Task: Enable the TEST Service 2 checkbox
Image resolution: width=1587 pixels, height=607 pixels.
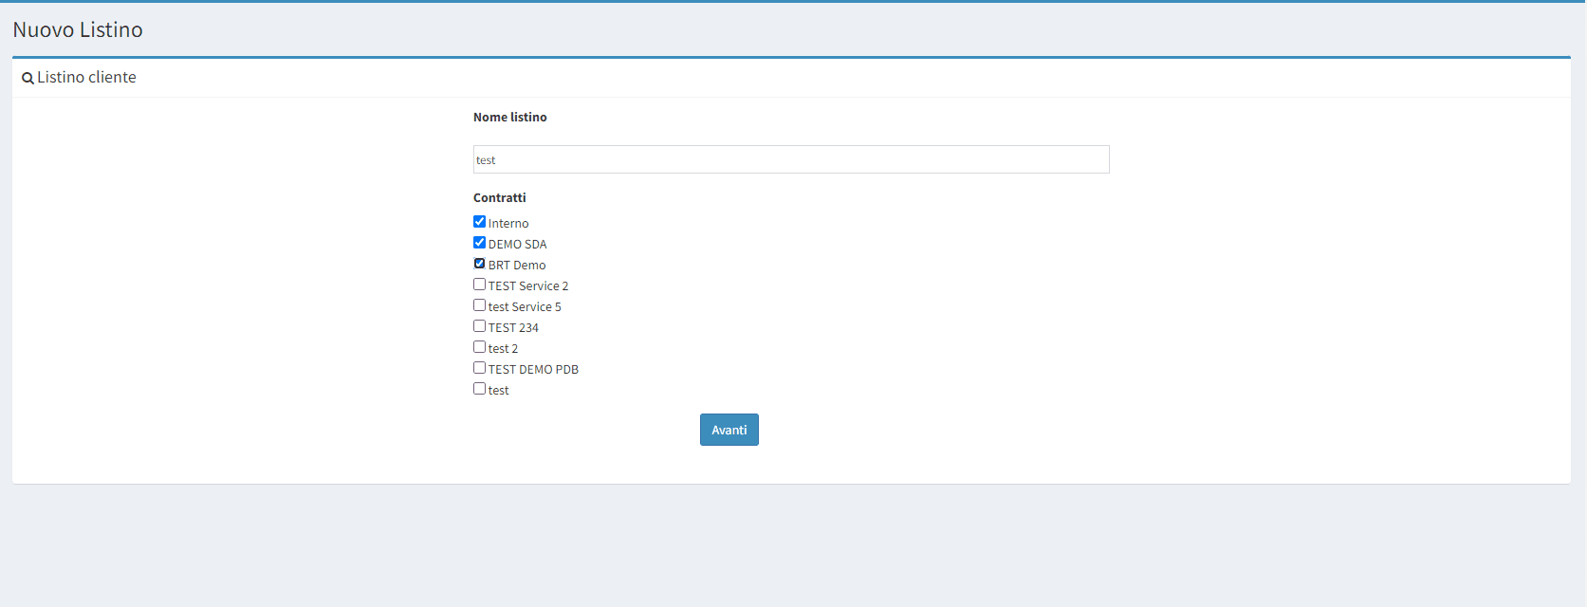Action: 479,285
